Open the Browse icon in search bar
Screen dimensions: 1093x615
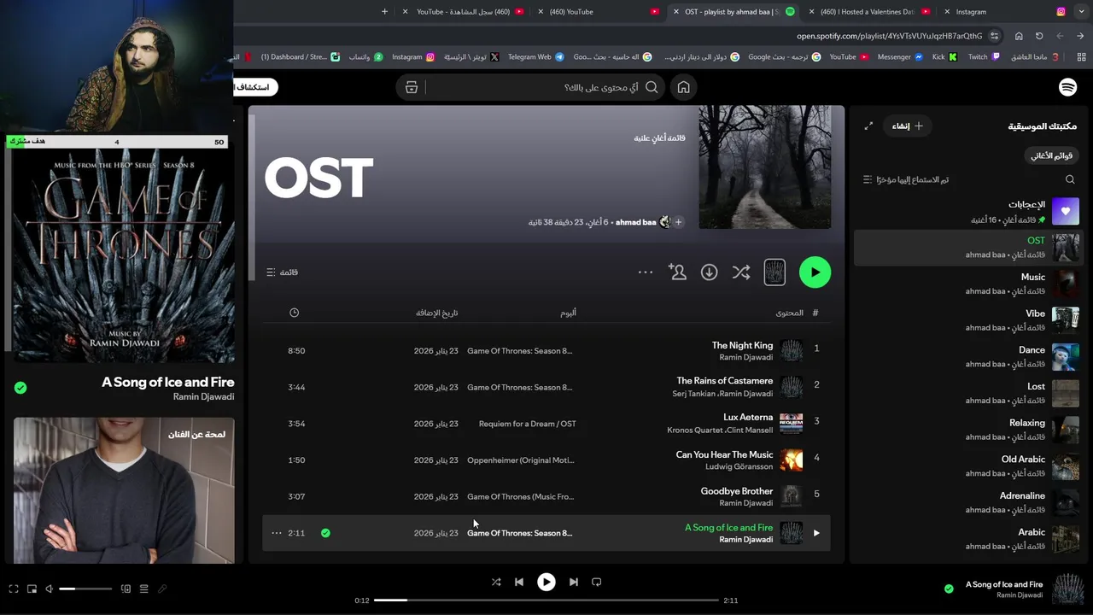click(x=412, y=87)
